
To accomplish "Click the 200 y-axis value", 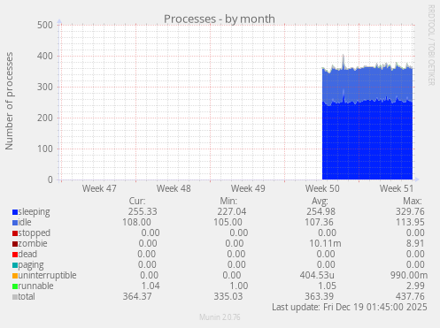I will point(45,118).
